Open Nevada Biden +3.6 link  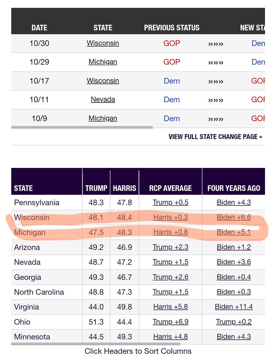click(x=234, y=262)
